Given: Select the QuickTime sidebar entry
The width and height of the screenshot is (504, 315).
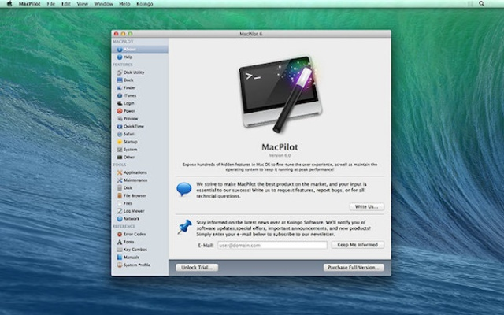Looking at the screenshot, I should pyautogui.click(x=133, y=126).
